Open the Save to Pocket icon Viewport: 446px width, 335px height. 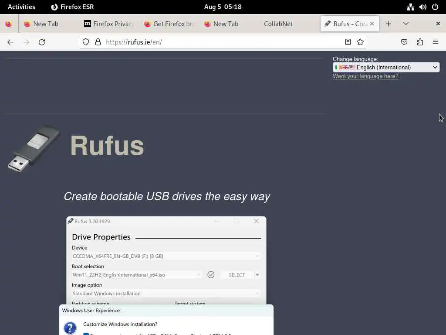coord(404,42)
